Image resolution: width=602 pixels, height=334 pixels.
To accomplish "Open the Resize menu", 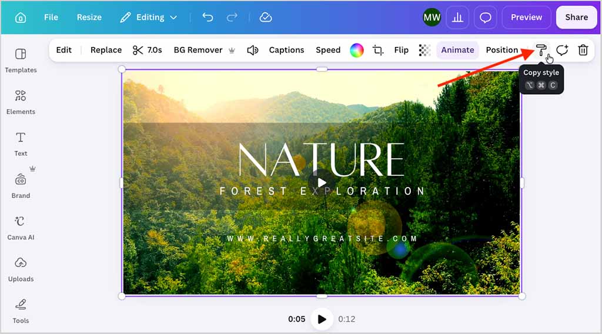I will [89, 17].
